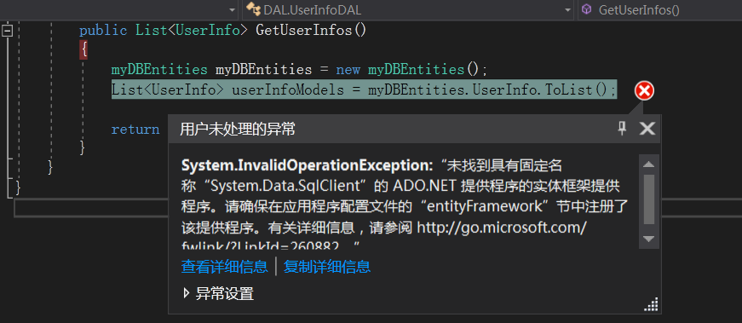Expand the 异常设置 section
Screen dimensions: 742x323
[186, 294]
